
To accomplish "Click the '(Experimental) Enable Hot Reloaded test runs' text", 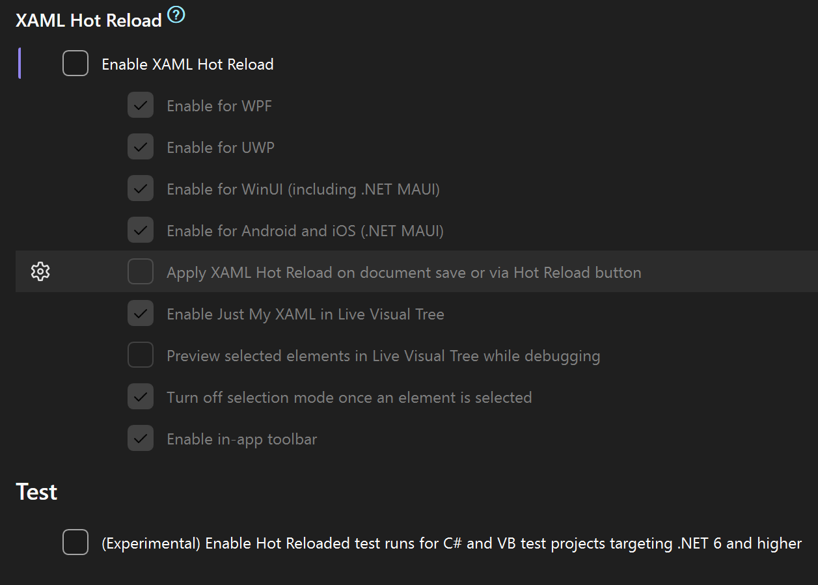I will (x=451, y=543).
